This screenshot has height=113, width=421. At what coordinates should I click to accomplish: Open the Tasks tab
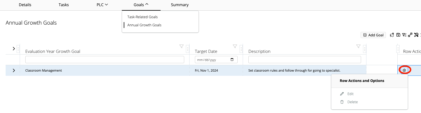(64, 5)
